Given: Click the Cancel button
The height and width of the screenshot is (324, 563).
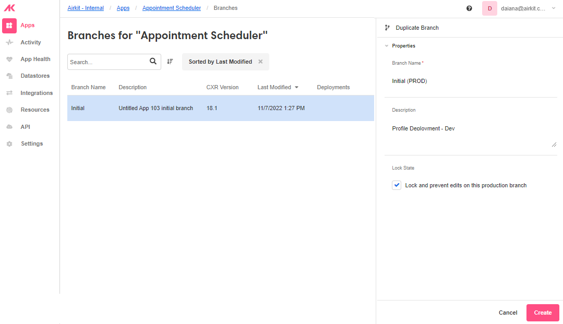Looking at the screenshot, I should coord(508,313).
